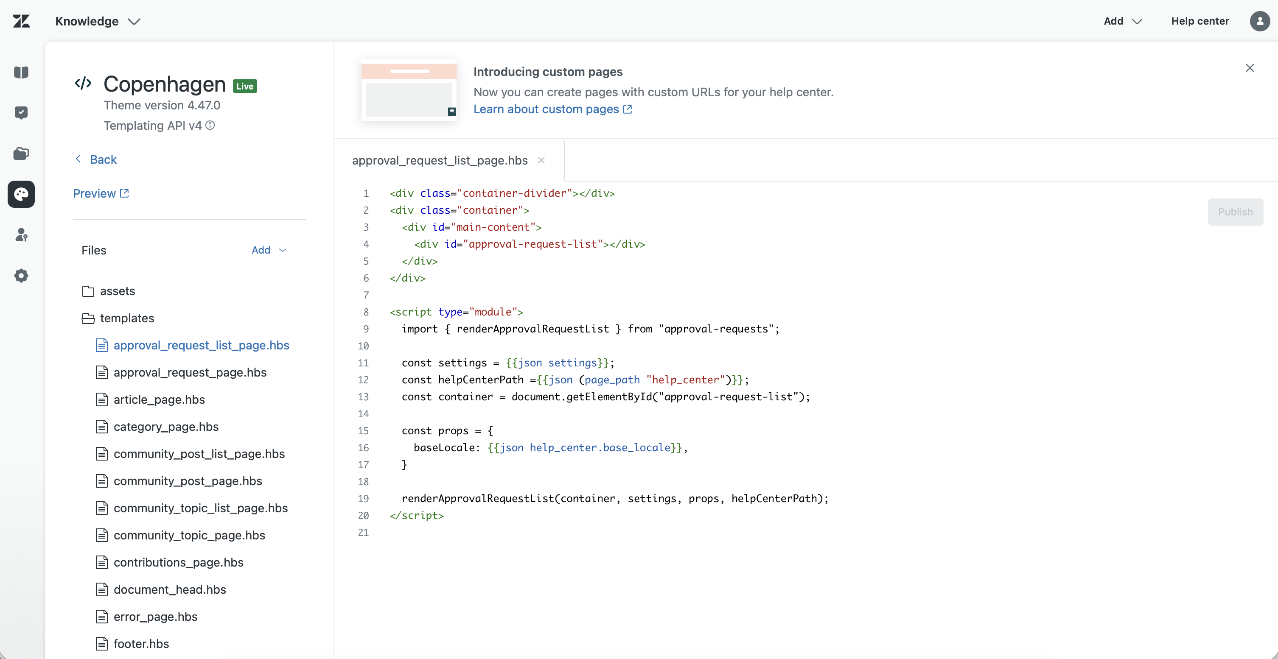Click the Zendesk logo icon
Screen dimensions: 1278x659
21,21
